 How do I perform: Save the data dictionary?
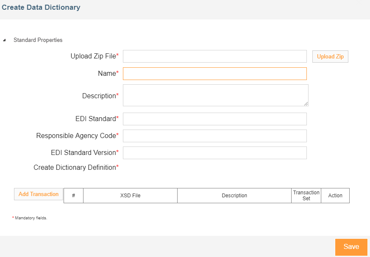[351, 247]
